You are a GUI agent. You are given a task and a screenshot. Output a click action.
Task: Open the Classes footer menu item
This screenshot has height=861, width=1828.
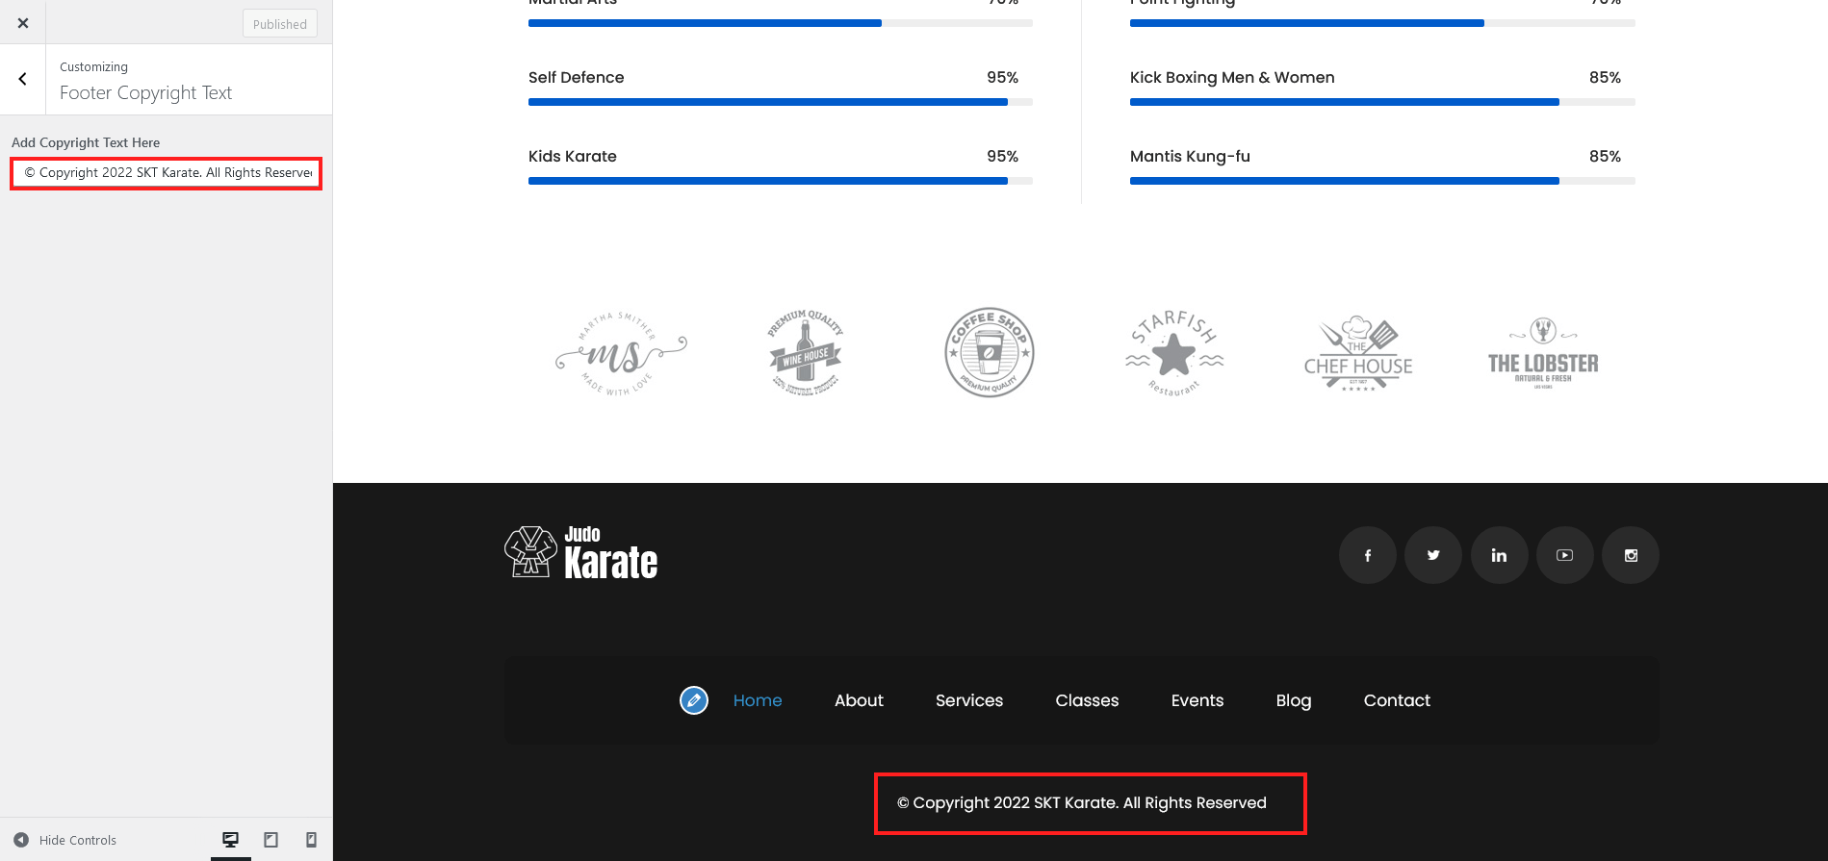coord(1087,700)
